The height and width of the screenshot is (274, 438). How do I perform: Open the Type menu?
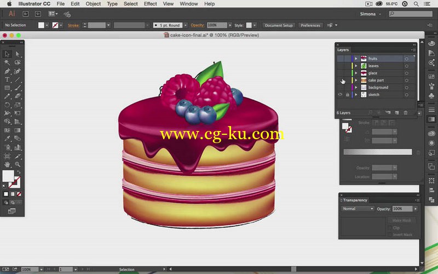tap(112, 4)
